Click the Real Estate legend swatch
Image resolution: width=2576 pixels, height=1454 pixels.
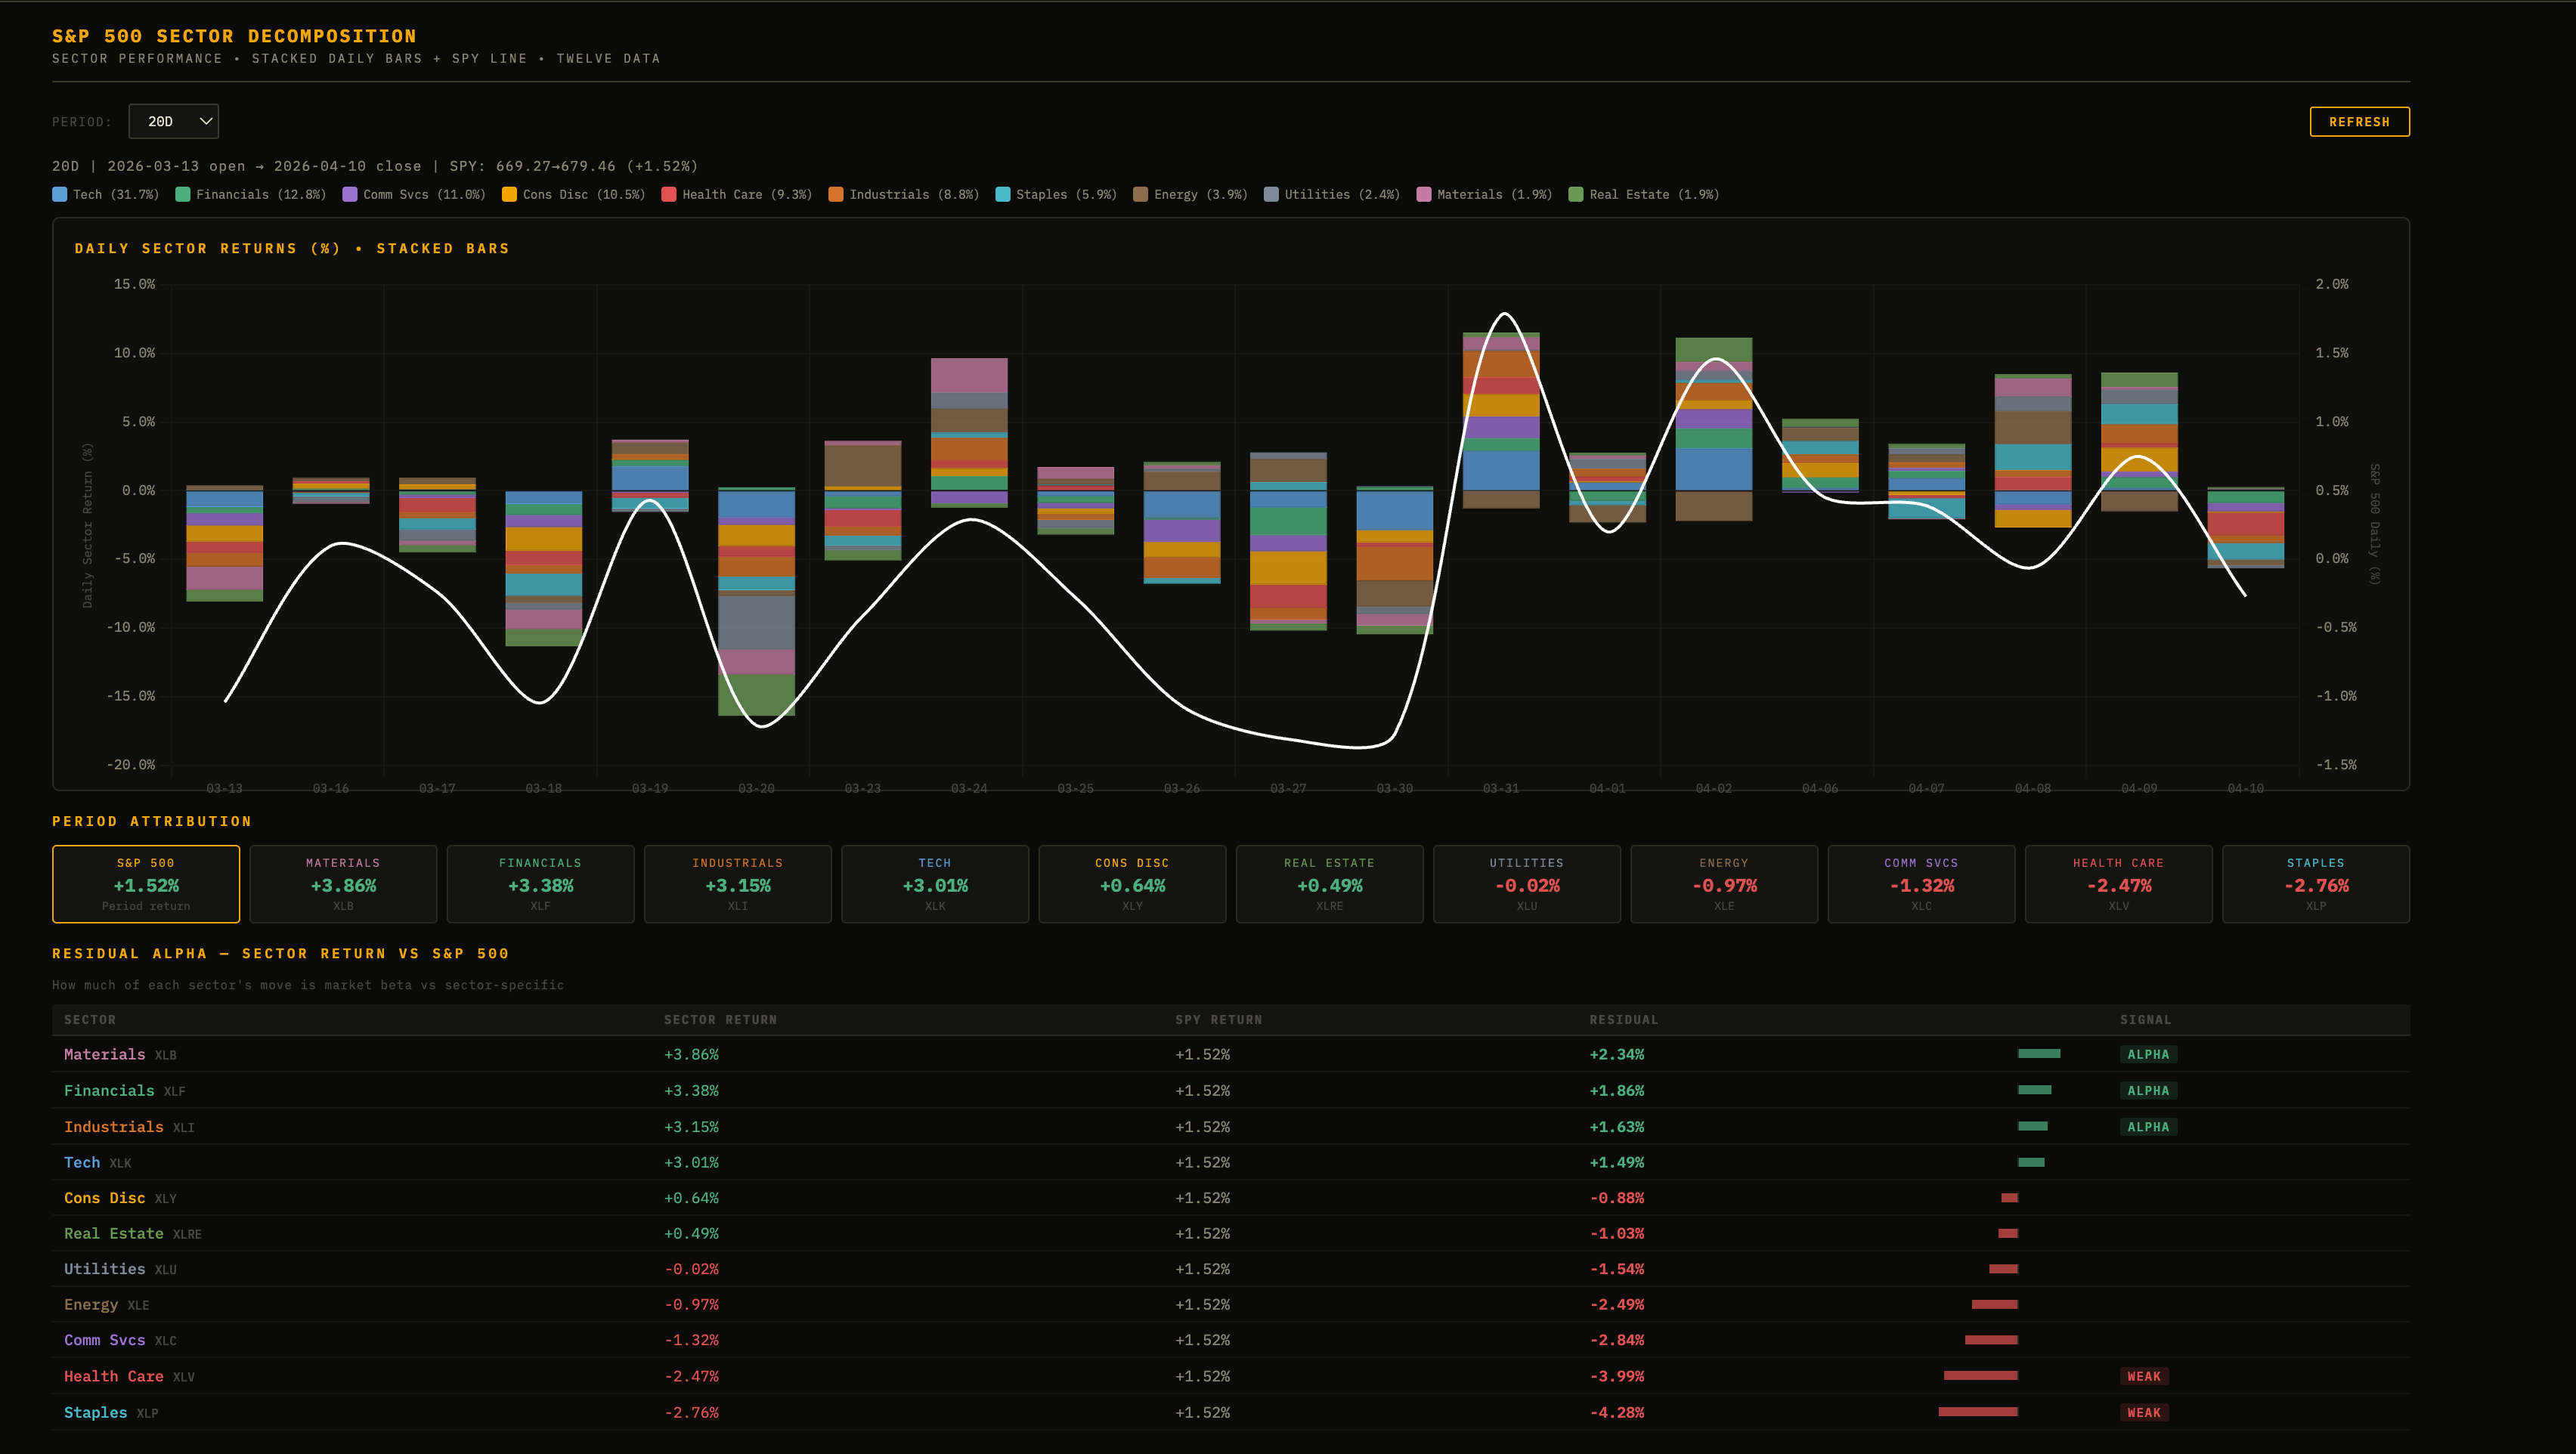click(1576, 195)
